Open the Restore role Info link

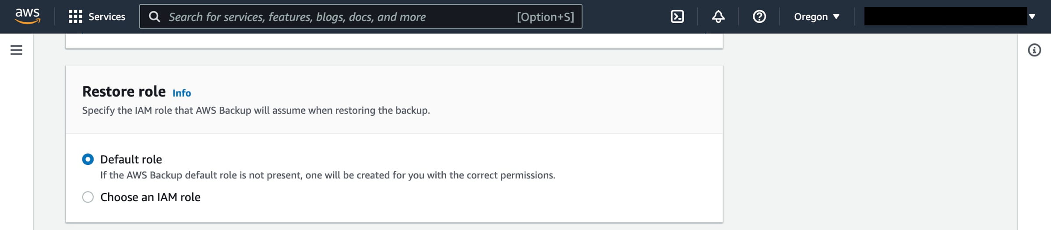click(182, 93)
